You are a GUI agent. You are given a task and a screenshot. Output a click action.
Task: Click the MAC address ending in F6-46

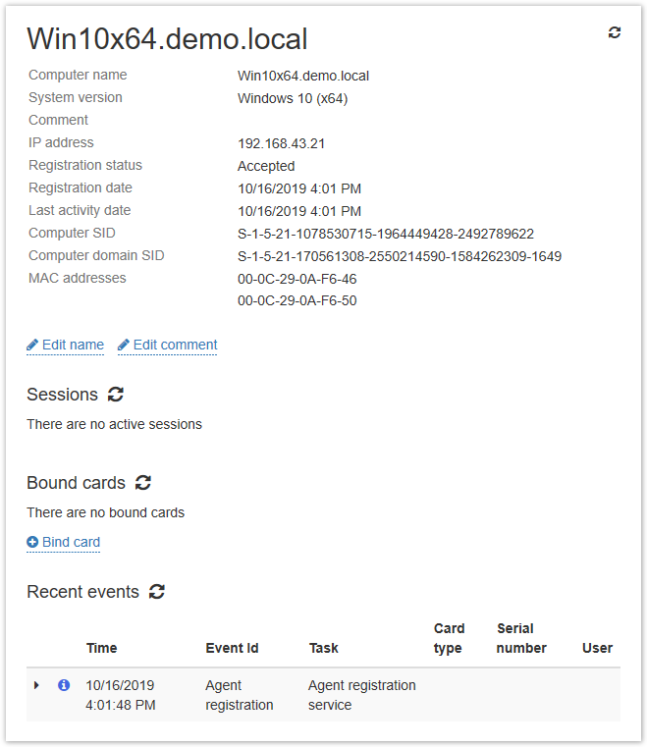(x=297, y=279)
